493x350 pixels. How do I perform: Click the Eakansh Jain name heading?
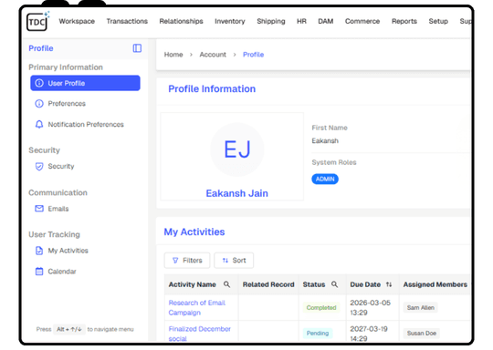pyautogui.click(x=237, y=193)
